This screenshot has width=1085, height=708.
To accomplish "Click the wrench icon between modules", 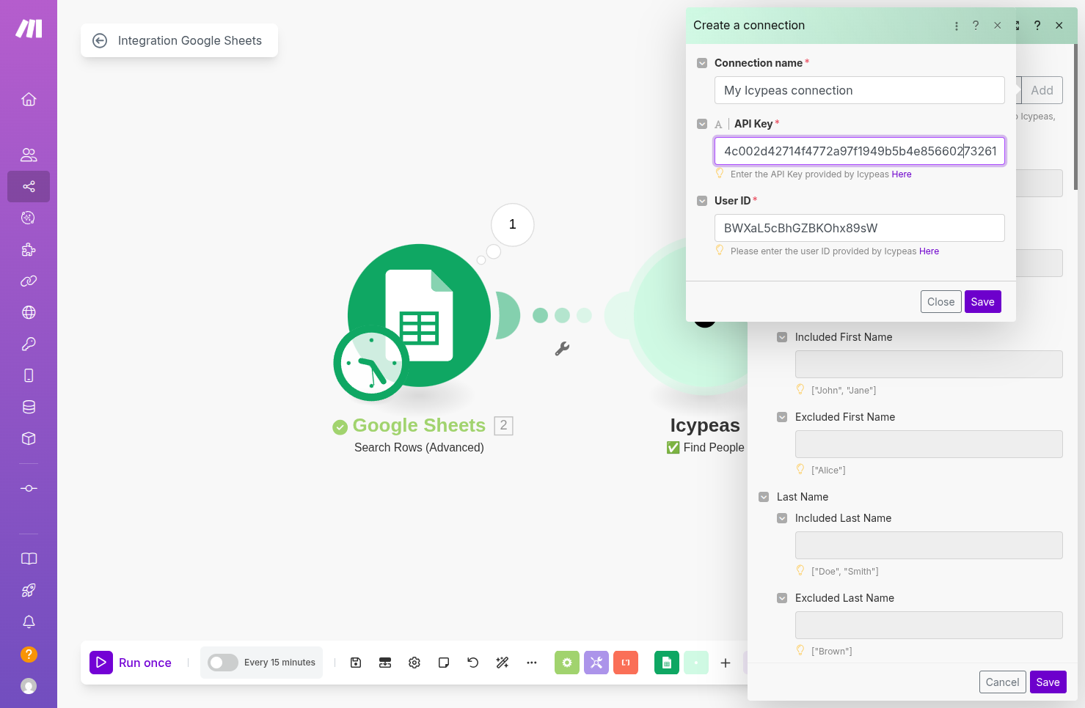I will [562, 349].
